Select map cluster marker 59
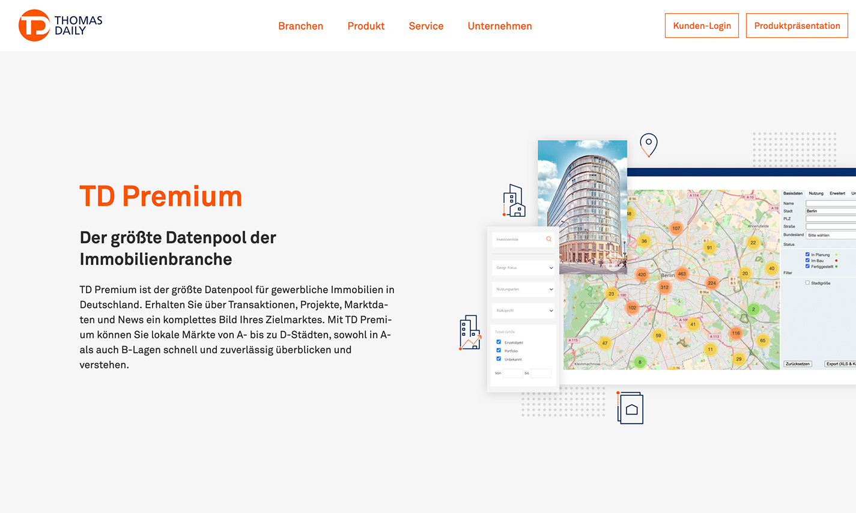 (658, 336)
